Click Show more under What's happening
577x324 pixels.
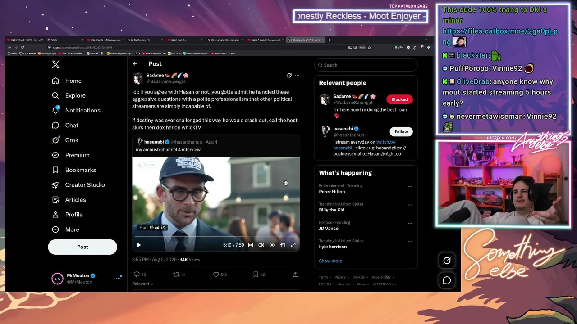(x=330, y=261)
